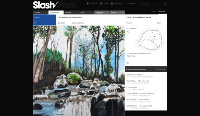Click the Newsletter envelope icon
Image resolution: width=200 pixels, height=116 pixels.
112,3
